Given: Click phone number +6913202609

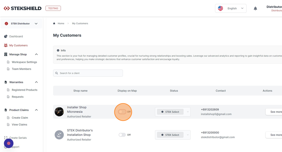Looking at the screenshot, I should 210,110.
